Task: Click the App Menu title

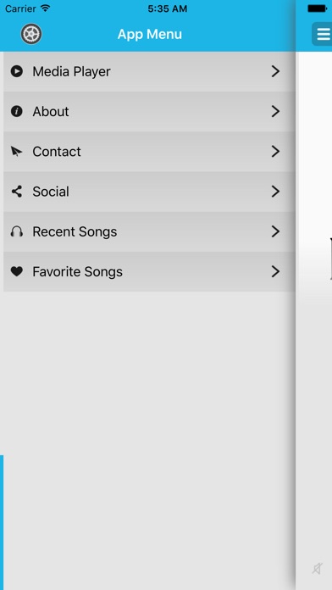Action: coord(150,34)
